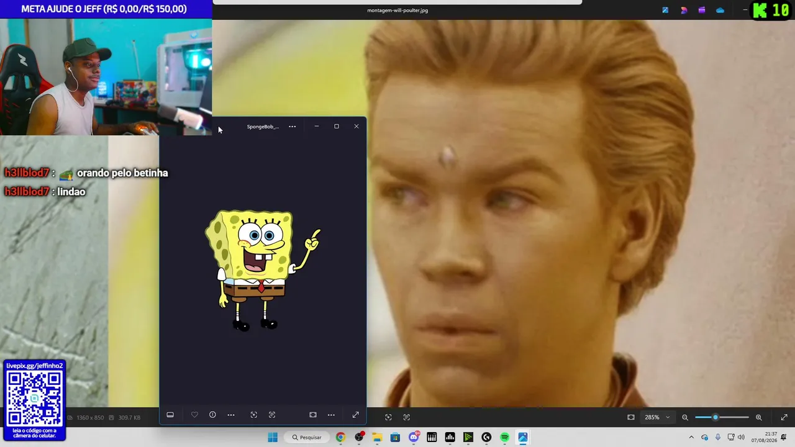Open zoom options dots in the SpongeBob window
This screenshot has width=795, height=447.
coord(331,415)
